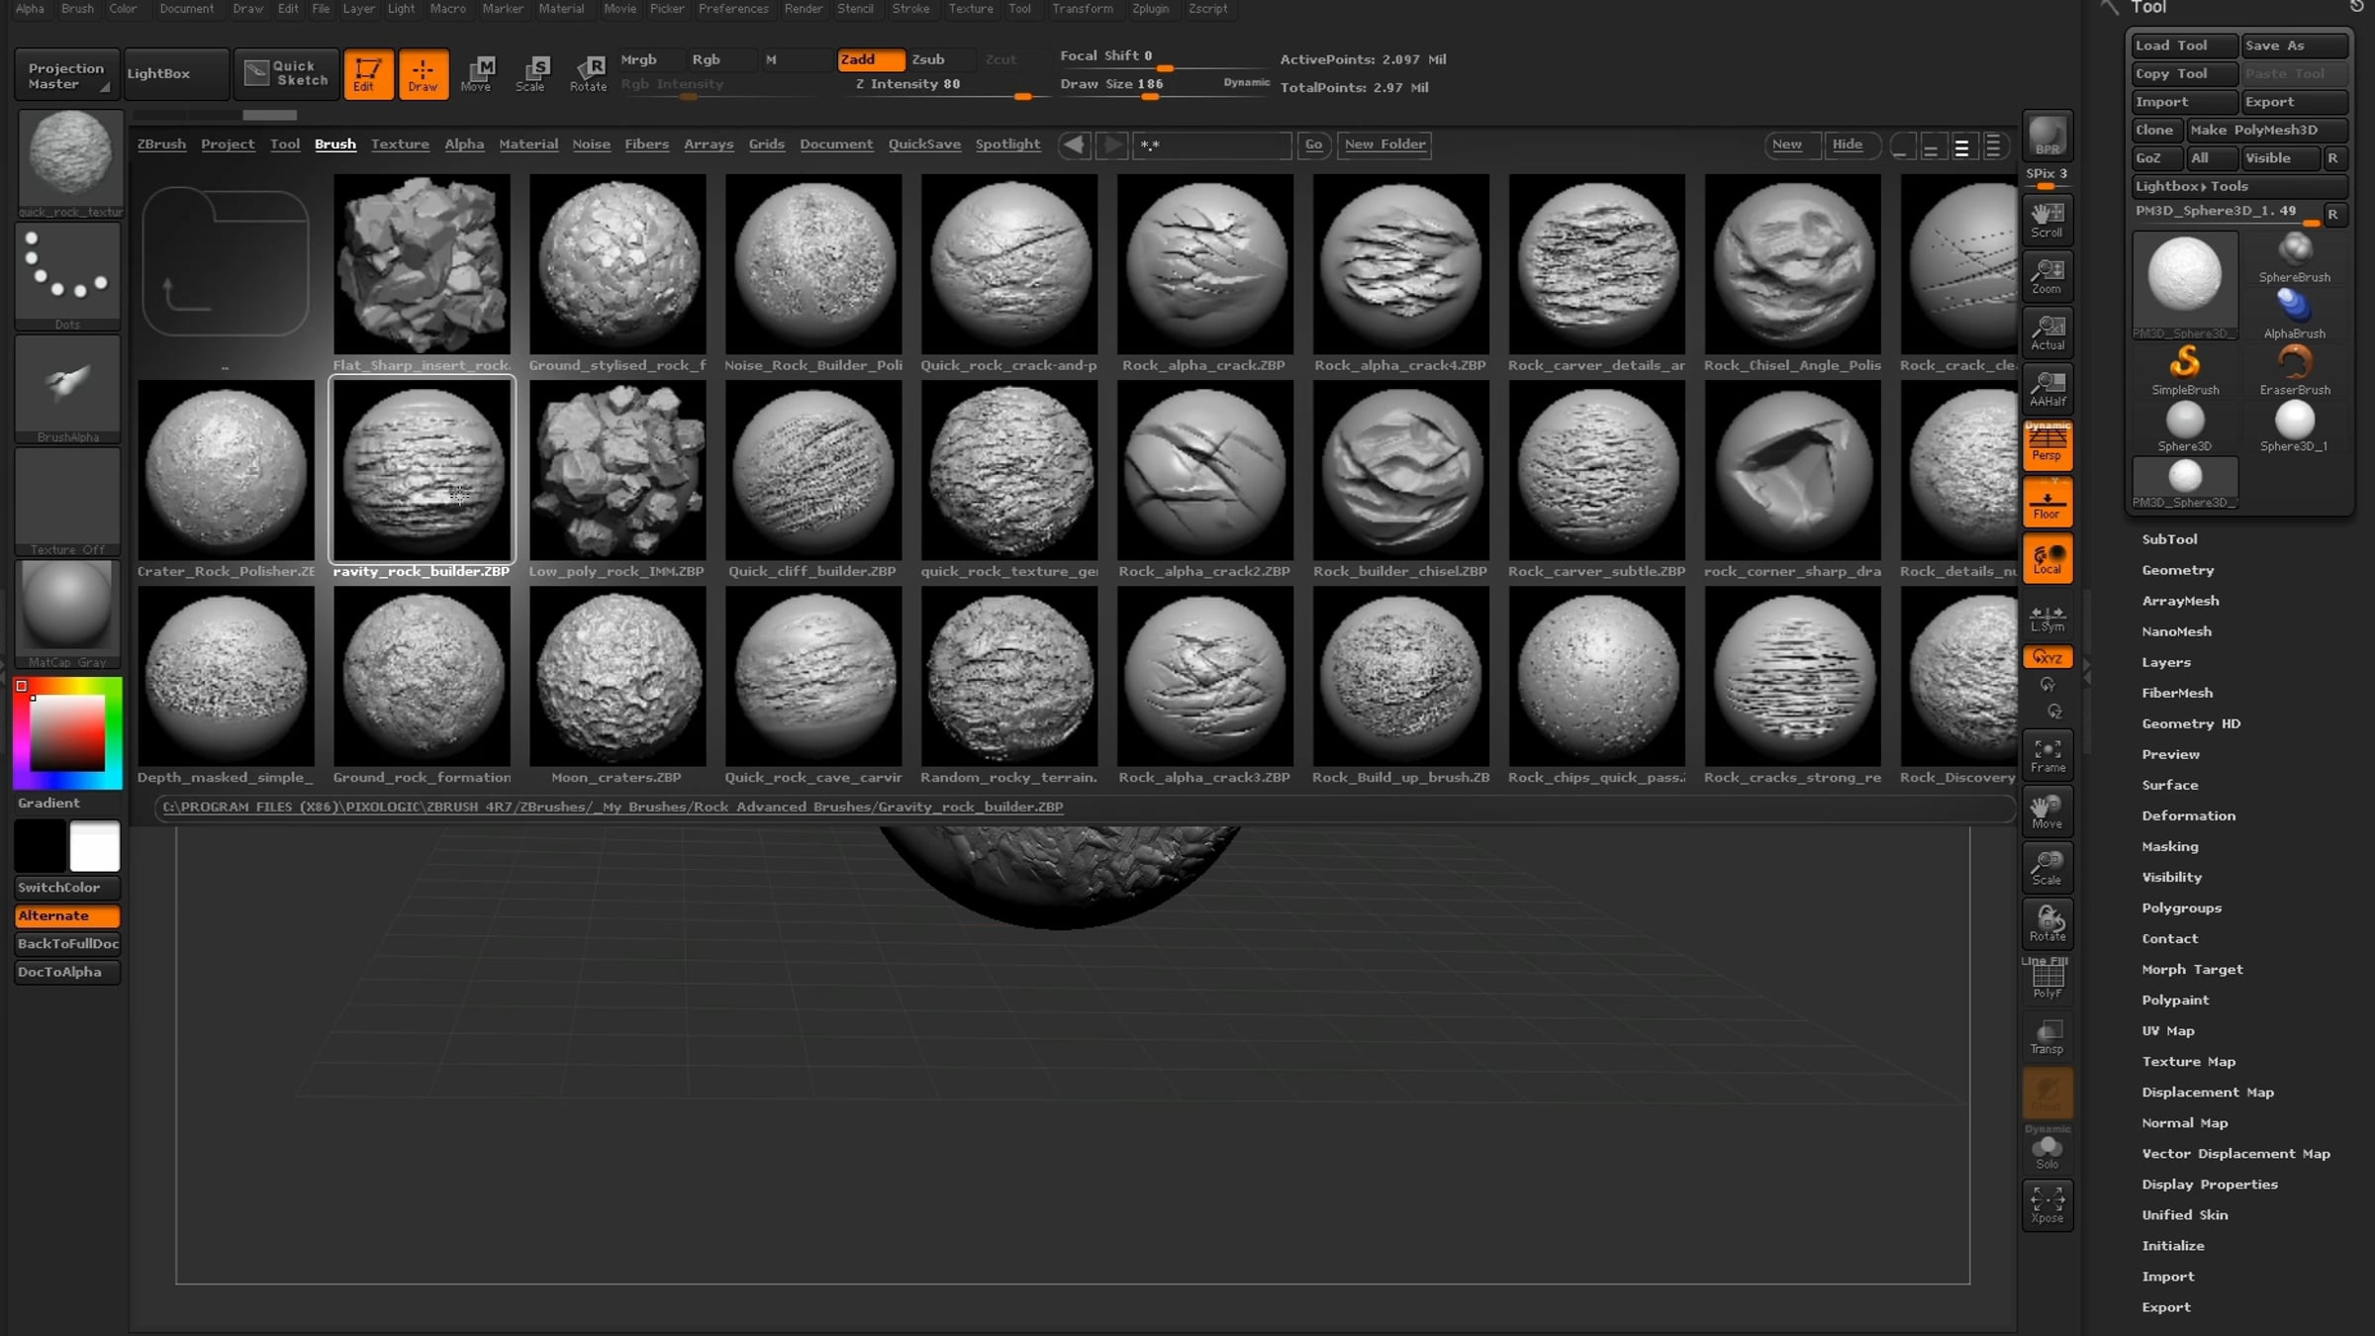Toggle PolyF line fill display
The width and height of the screenshot is (2375, 1336).
pos(2046,980)
